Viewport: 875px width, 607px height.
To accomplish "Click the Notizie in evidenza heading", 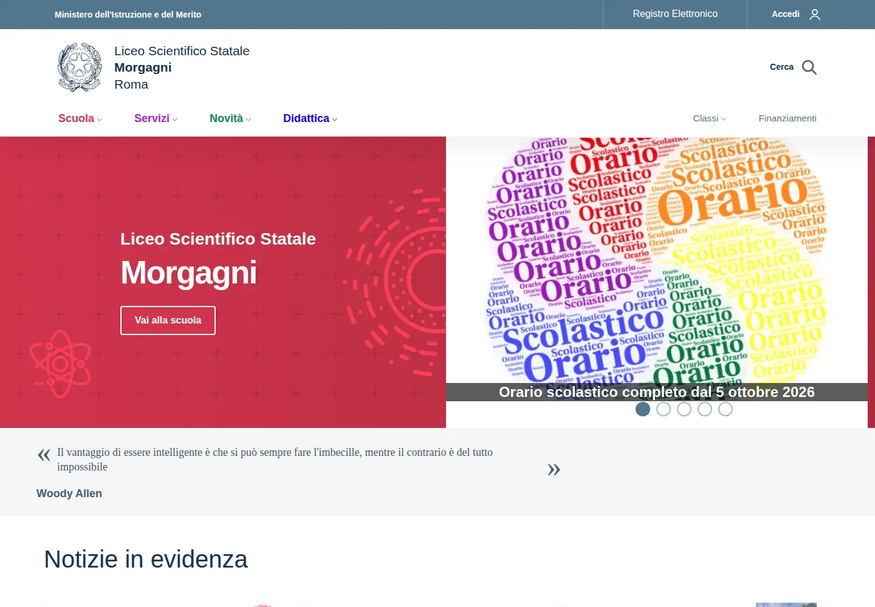I will 146,559.
